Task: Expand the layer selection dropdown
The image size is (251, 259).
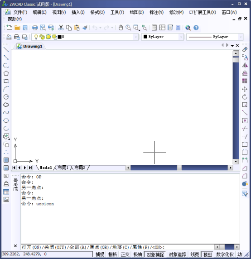Action: click(x=136, y=37)
